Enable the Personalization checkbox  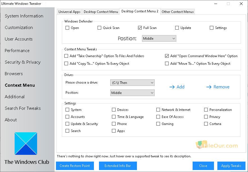pyautogui.click(x=206, y=110)
